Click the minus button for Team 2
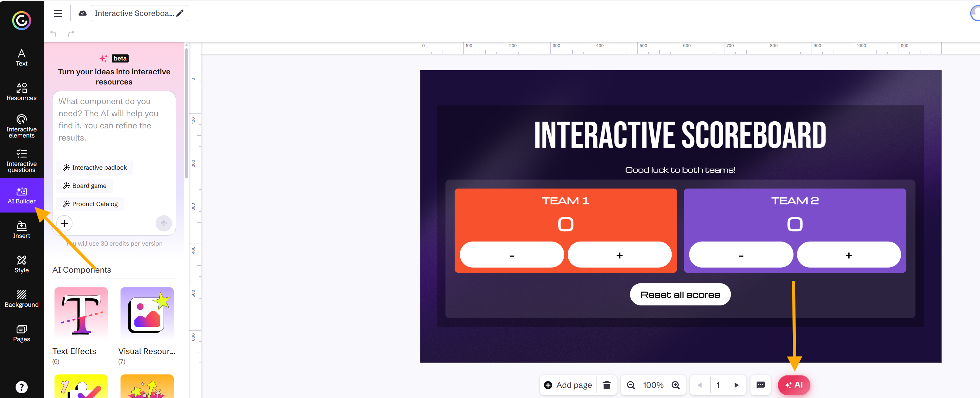This screenshot has height=398, width=980. tap(741, 255)
